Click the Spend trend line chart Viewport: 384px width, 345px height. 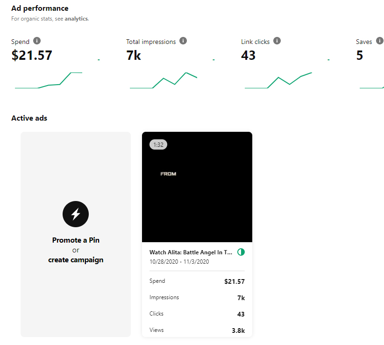click(x=49, y=80)
